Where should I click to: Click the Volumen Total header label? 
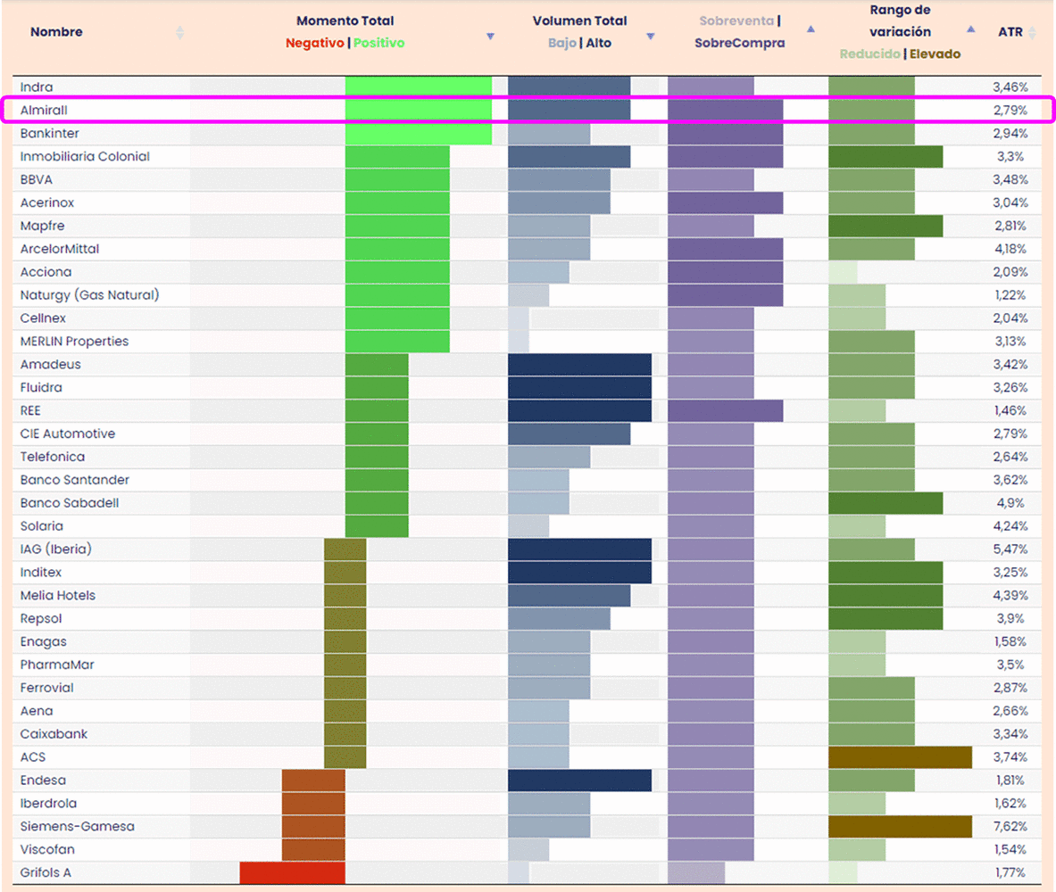tap(580, 21)
